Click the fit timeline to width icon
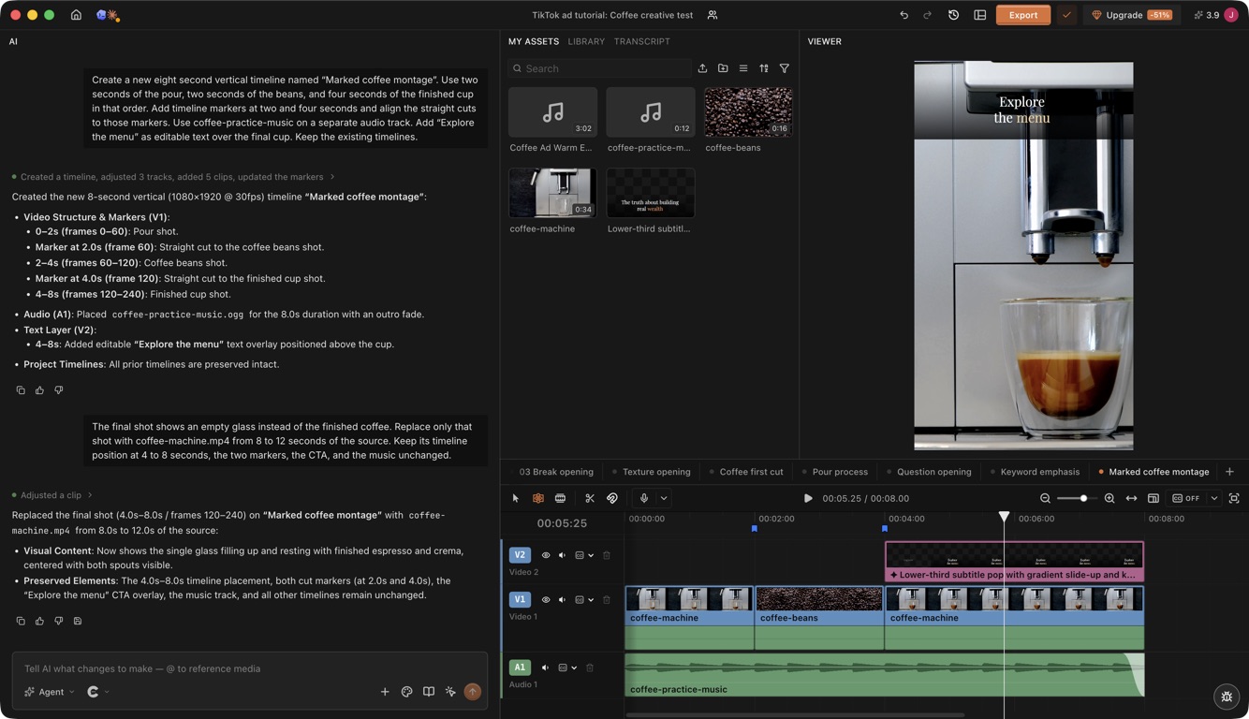 click(1131, 498)
